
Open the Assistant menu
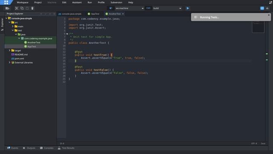coord(77,3)
